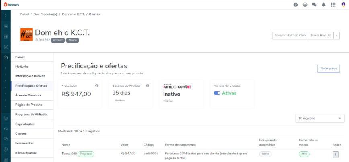
Task: Go to Dom eh o K.C.T. breadcrumb
Action: pos(74,14)
